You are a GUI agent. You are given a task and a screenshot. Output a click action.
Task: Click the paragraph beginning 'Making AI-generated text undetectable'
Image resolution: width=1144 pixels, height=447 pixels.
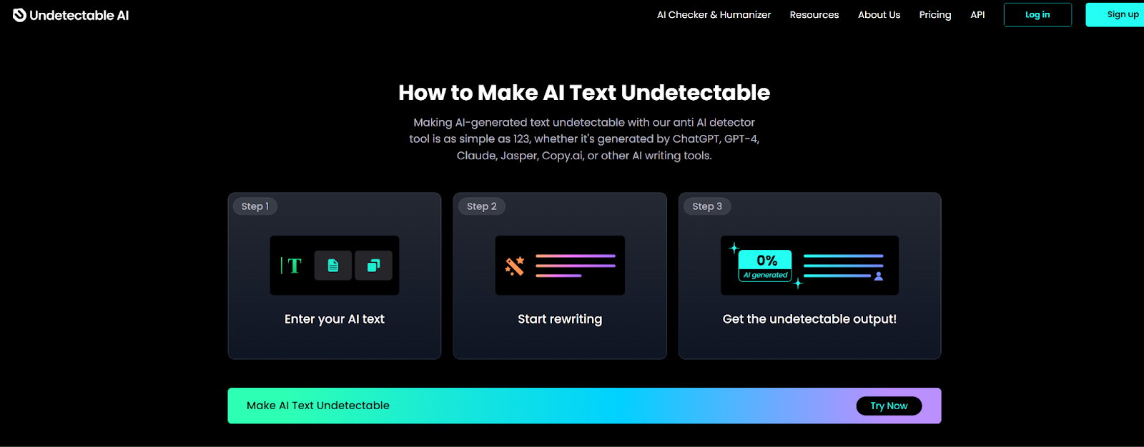584,139
